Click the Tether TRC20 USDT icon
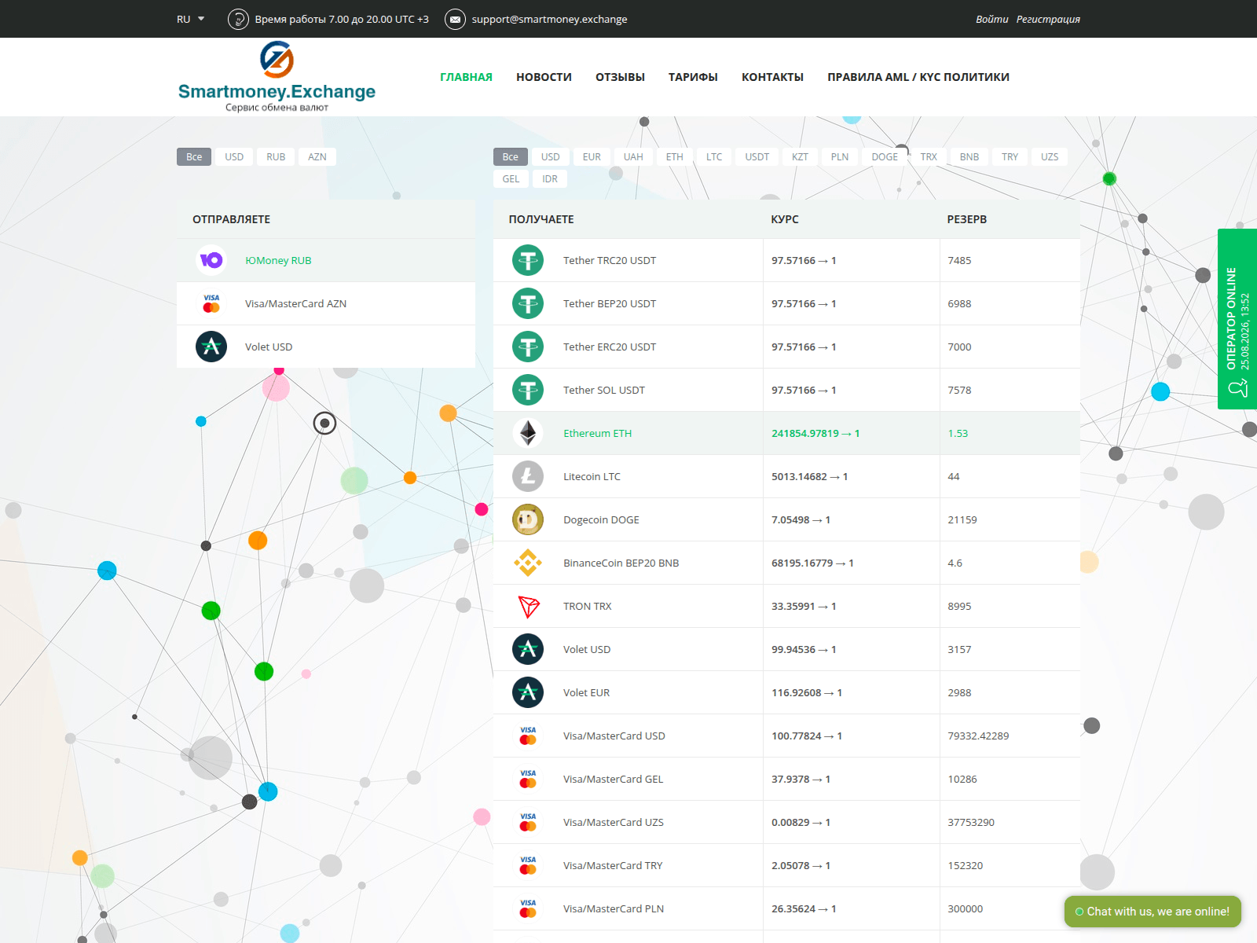 [528, 260]
